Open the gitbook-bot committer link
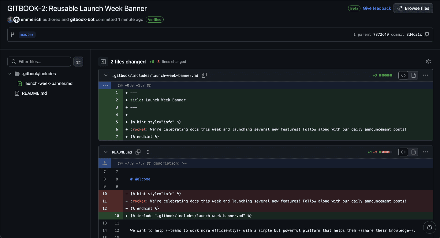The width and height of the screenshot is (440, 238). pyautogui.click(x=82, y=20)
